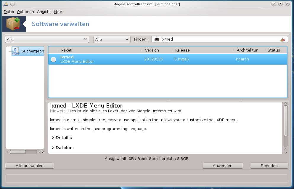Click the tree pane scroll right arrow
This screenshot has width=294, height=189.
pyautogui.click(x=43, y=152)
